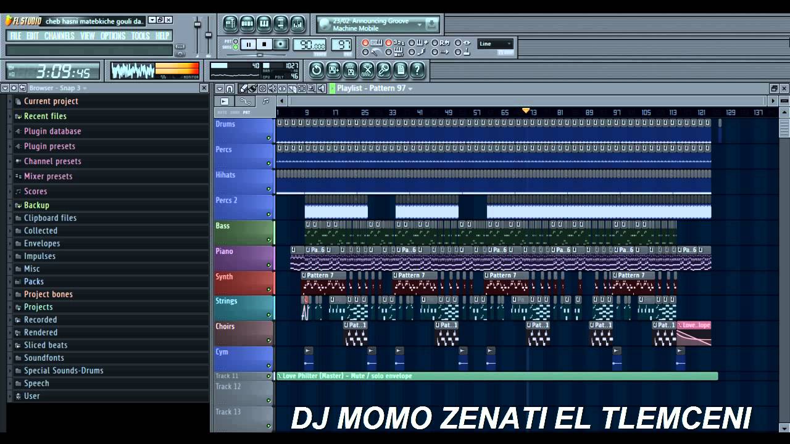Click the song position slider
This screenshot has height=444, width=790.
click(x=259, y=55)
